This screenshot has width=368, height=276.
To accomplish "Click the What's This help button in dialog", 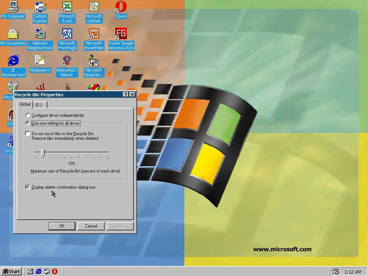I will 125,95.
